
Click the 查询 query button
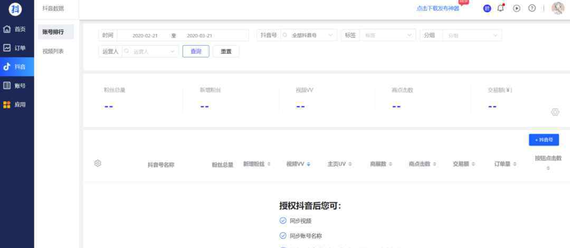tap(196, 51)
